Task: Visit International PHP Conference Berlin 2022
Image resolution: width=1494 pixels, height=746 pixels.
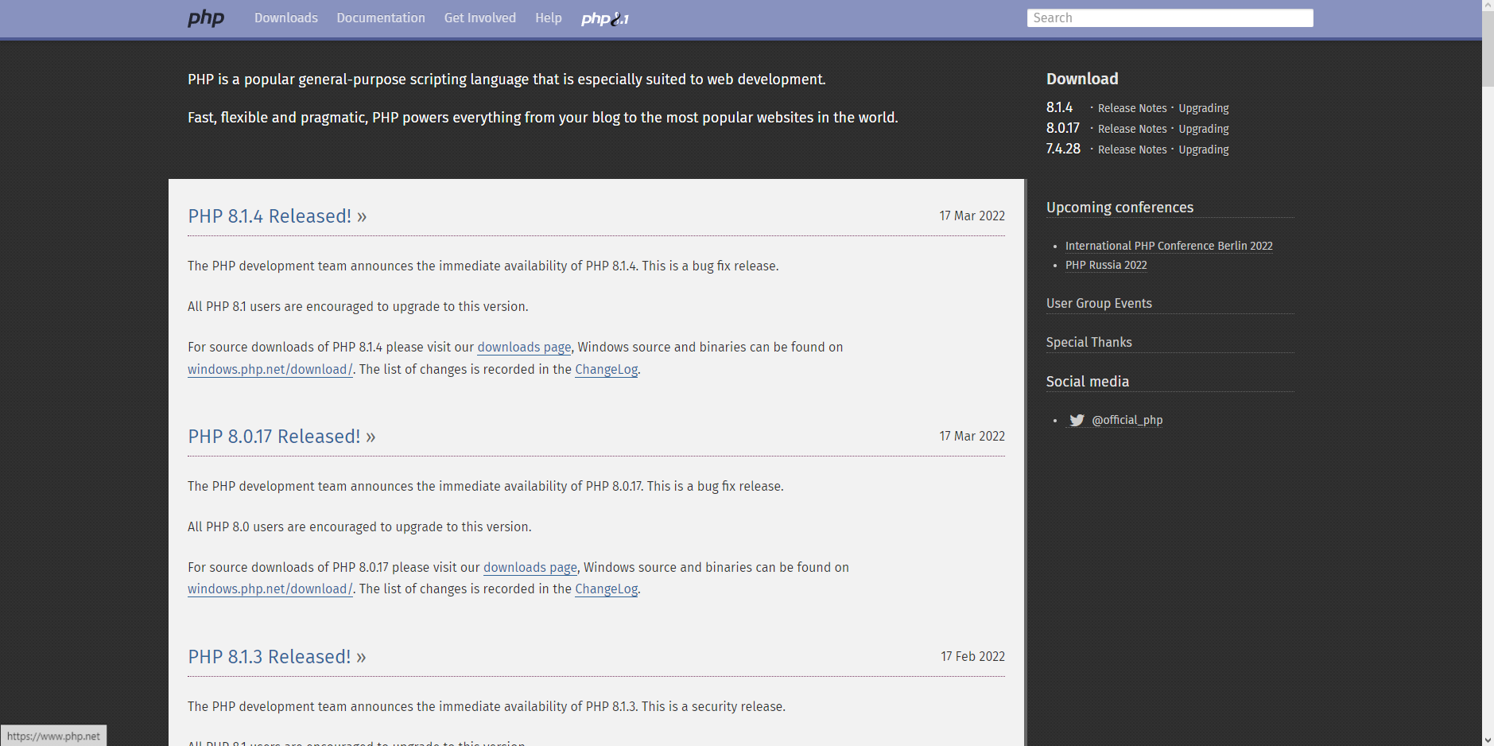Action: [x=1168, y=246]
